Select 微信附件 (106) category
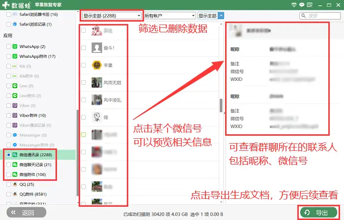Viewport: 344px width, 220px height. pyautogui.click(x=32, y=174)
